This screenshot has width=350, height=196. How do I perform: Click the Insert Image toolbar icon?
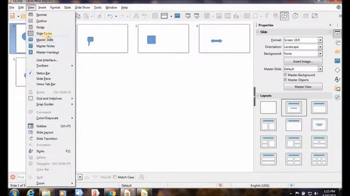coord(219,16)
